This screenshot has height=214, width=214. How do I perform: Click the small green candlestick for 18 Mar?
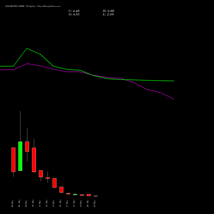[x=75, y=194]
